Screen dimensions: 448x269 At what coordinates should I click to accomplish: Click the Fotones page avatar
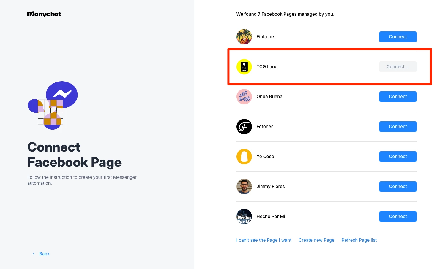coord(244,127)
